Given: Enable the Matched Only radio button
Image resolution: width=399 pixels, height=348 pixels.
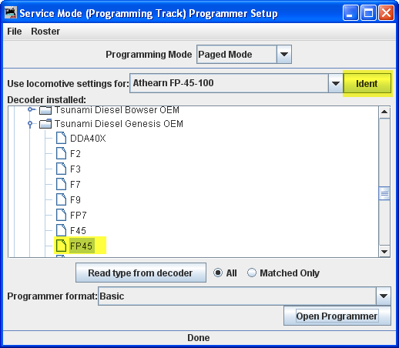Looking at the screenshot, I should pos(252,273).
